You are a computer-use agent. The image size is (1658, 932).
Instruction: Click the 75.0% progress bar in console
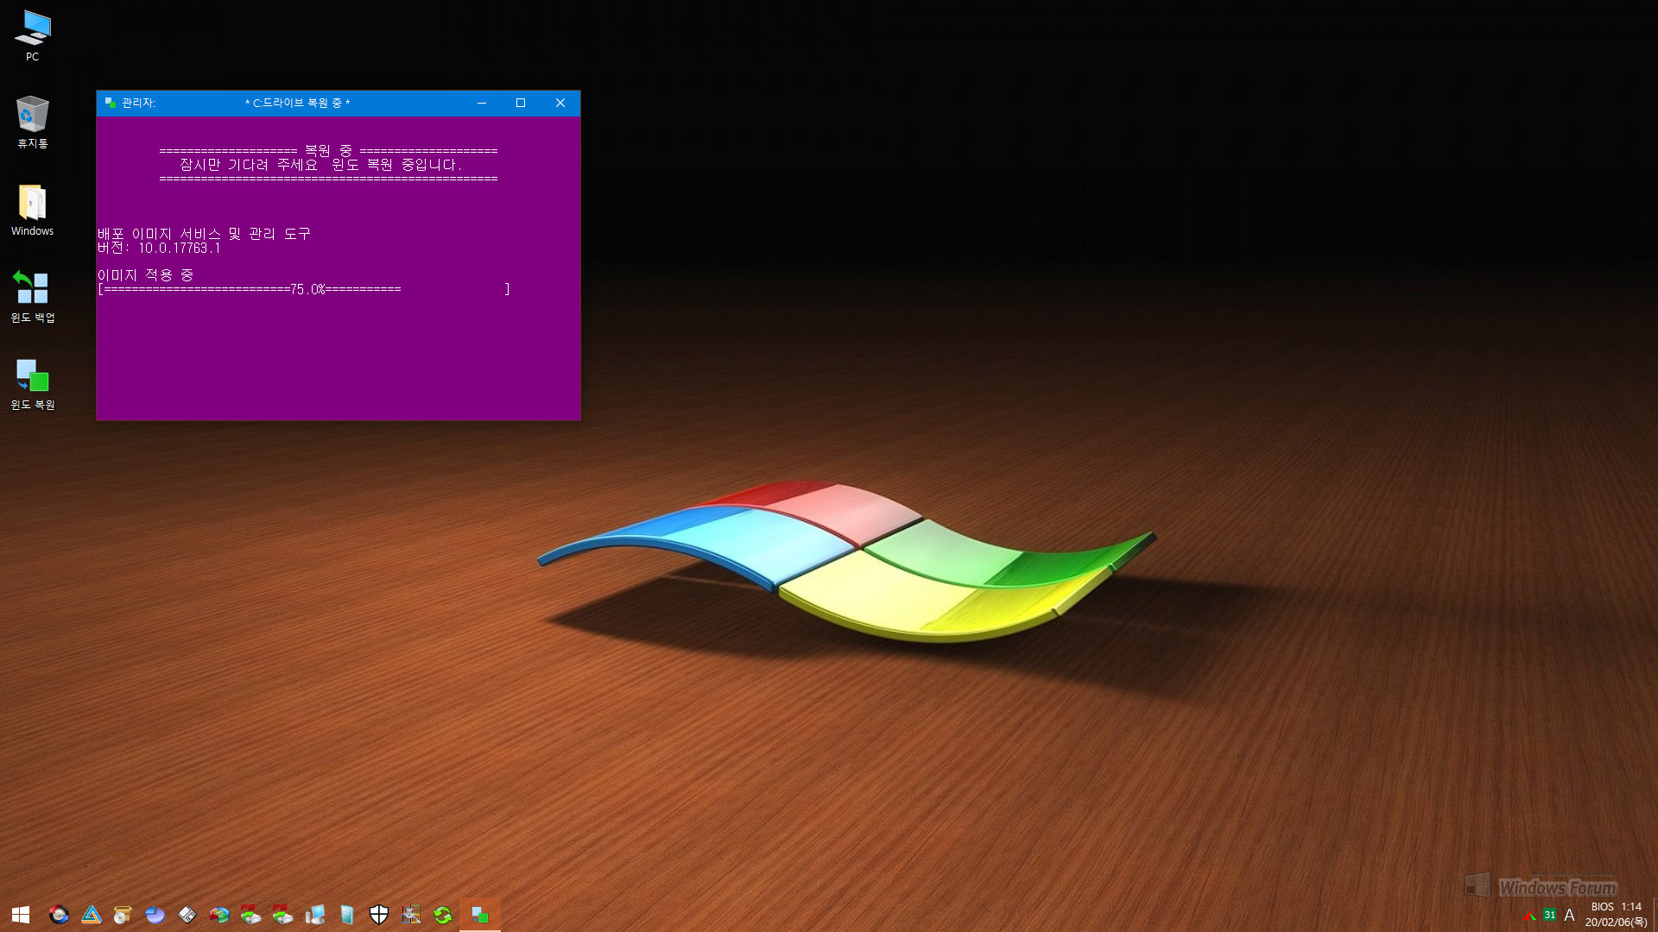(x=304, y=289)
